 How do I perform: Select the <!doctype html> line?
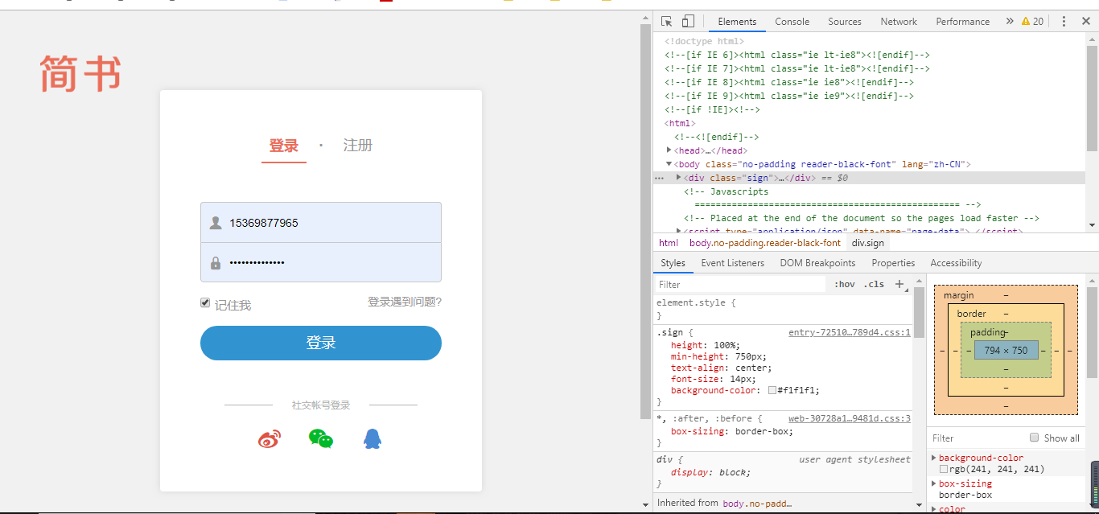(704, 41)
